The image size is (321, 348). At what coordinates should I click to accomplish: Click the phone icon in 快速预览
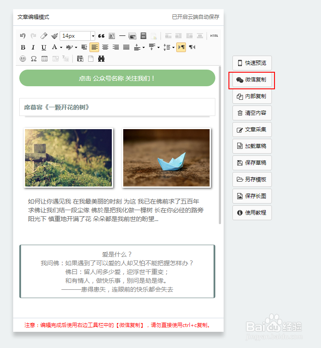(240, 63)
